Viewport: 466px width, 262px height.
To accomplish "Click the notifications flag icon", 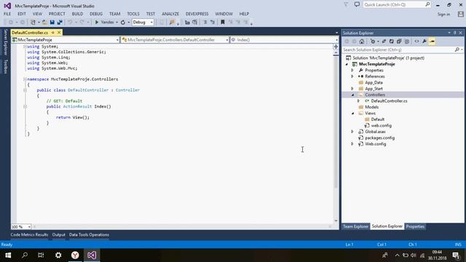I will (347, 4).
